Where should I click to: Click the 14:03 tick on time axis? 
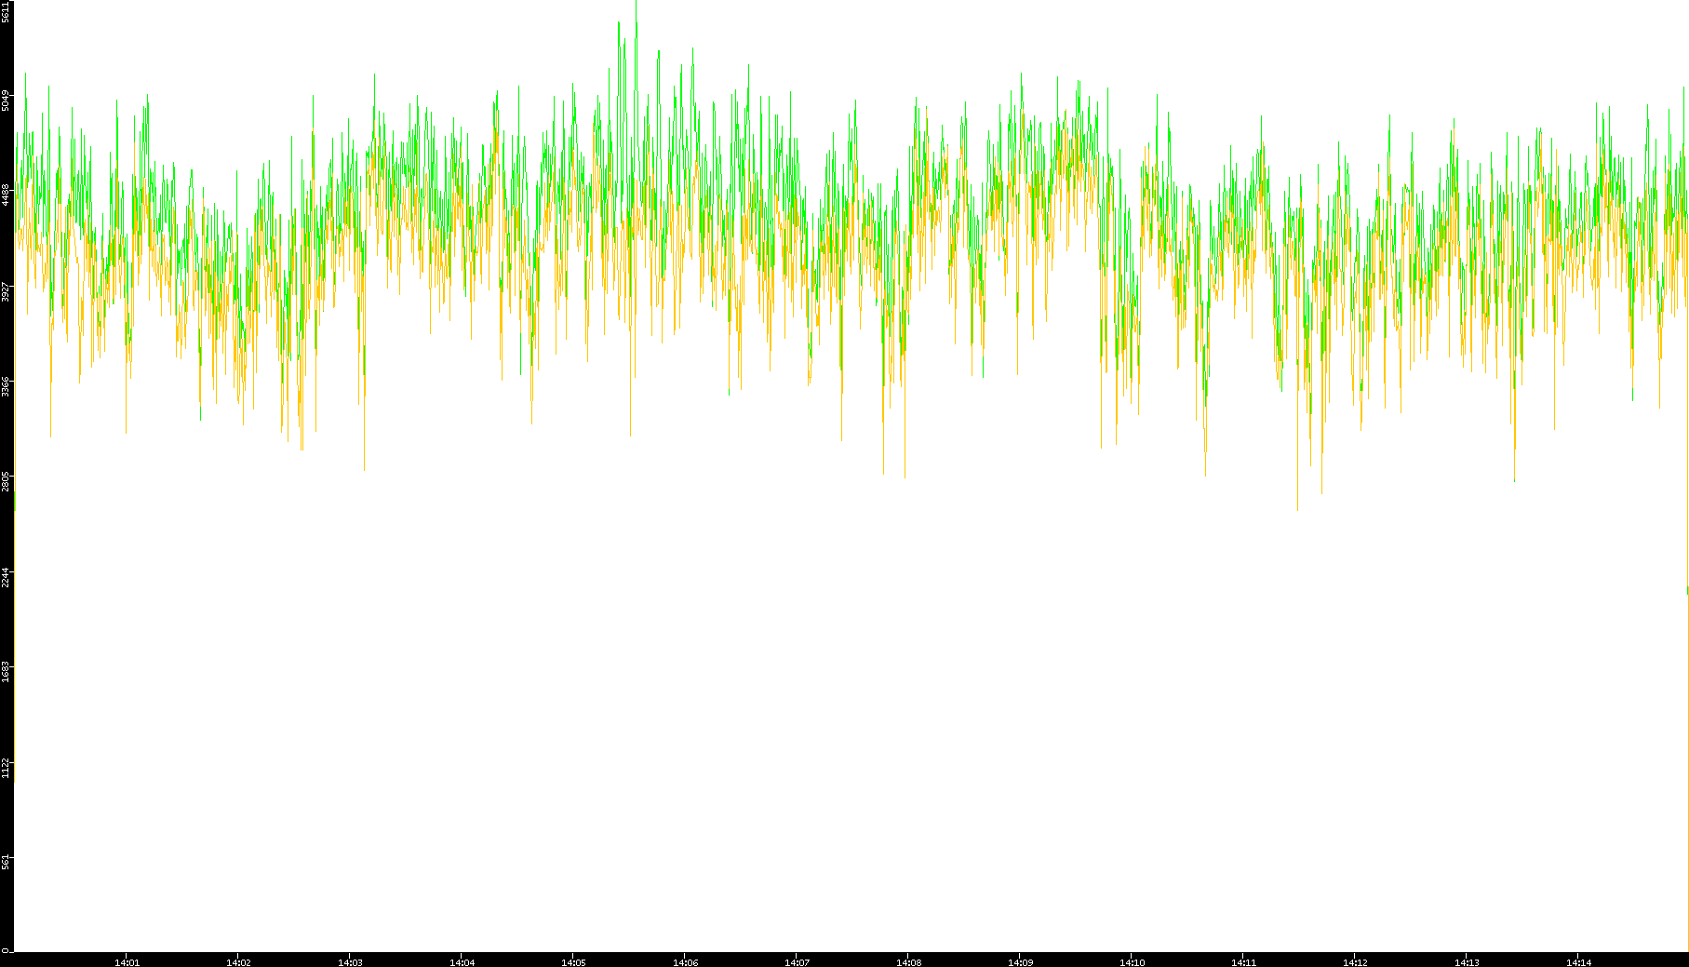(x=350, y=961)
